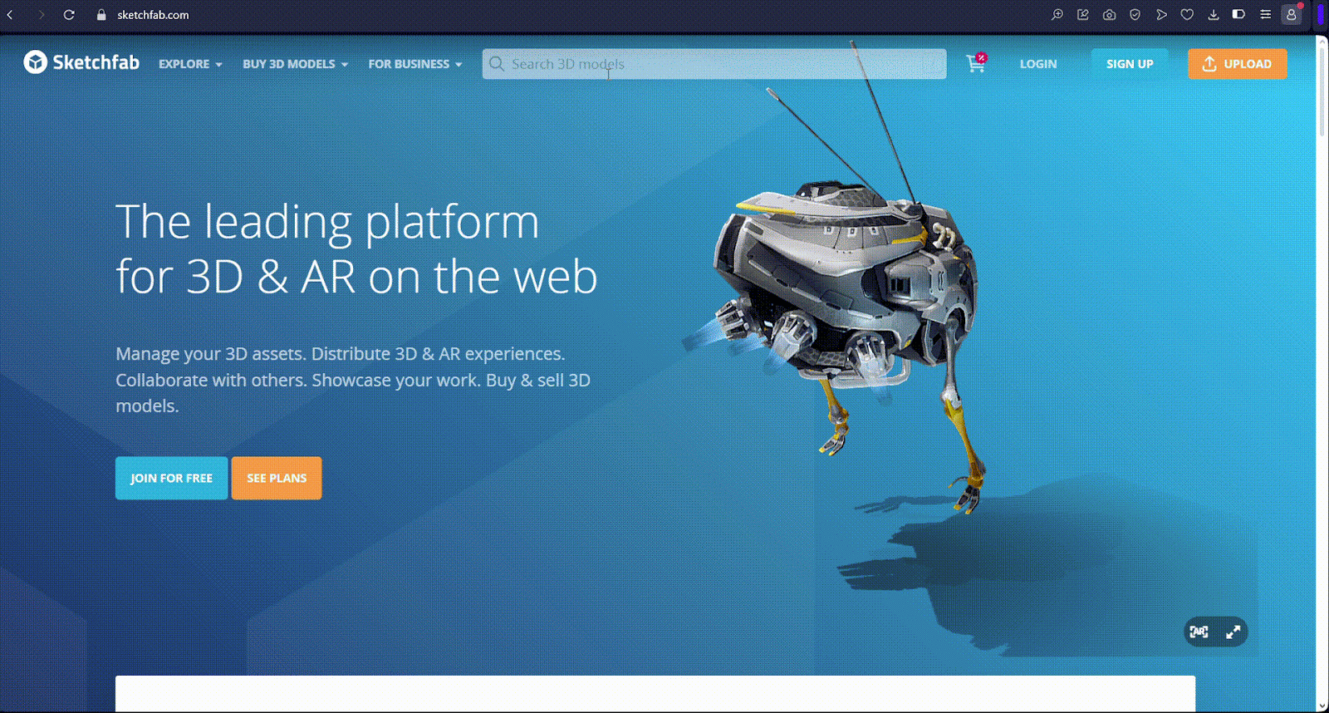Image resolution: width=1329 pixels, height=713 pixels.
Task: Click the orange Upload button
Action: [x=1237, y=64]
